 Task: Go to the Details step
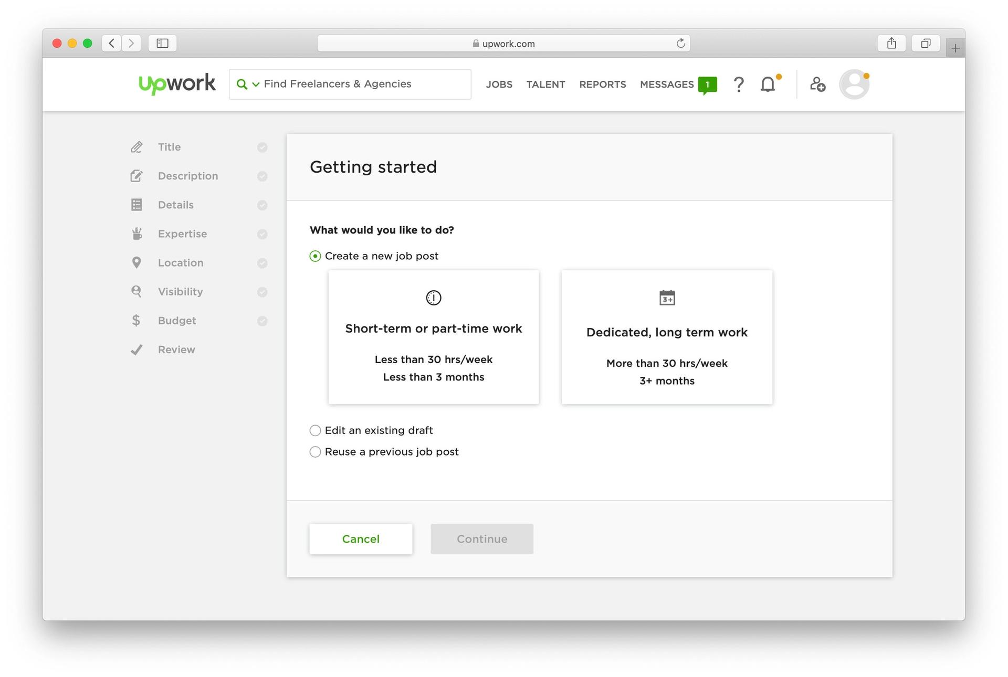pos(176,205)
